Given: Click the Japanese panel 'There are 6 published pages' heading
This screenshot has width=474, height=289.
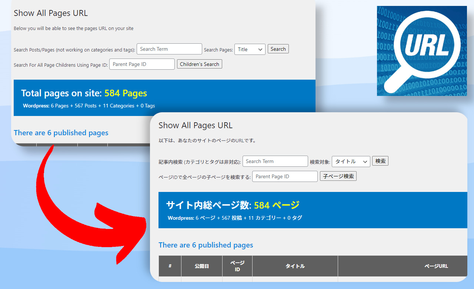Looking at the screenshot, I should coord(206,245).
